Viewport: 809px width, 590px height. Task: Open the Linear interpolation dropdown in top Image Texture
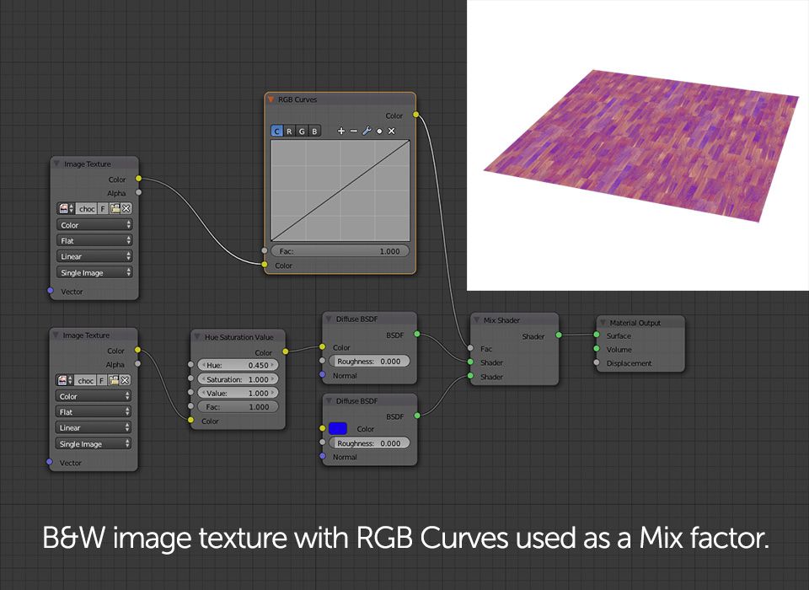pyautogui.click(x=94, y=256)
